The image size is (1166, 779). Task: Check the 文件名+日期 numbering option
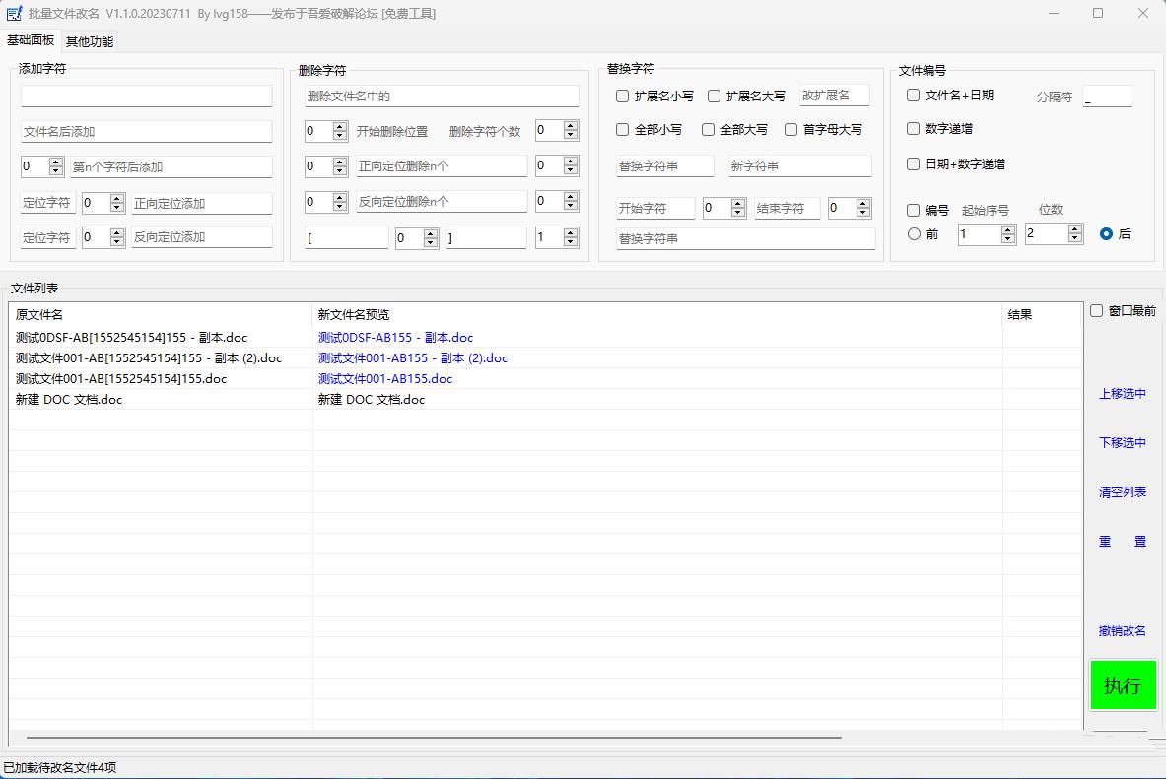[912, 95]
